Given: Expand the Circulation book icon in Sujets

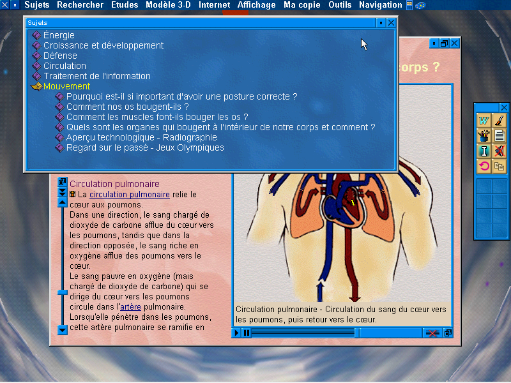Looking at the screenshot, I should tap(36, 66).
